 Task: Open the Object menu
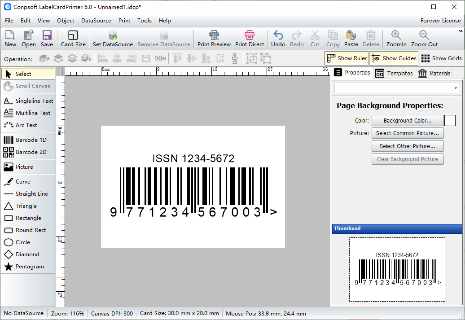(66, 21)
